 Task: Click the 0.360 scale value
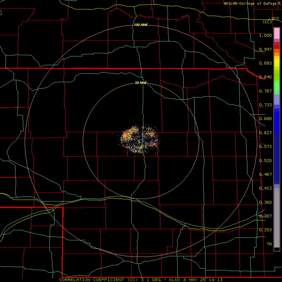265,202
